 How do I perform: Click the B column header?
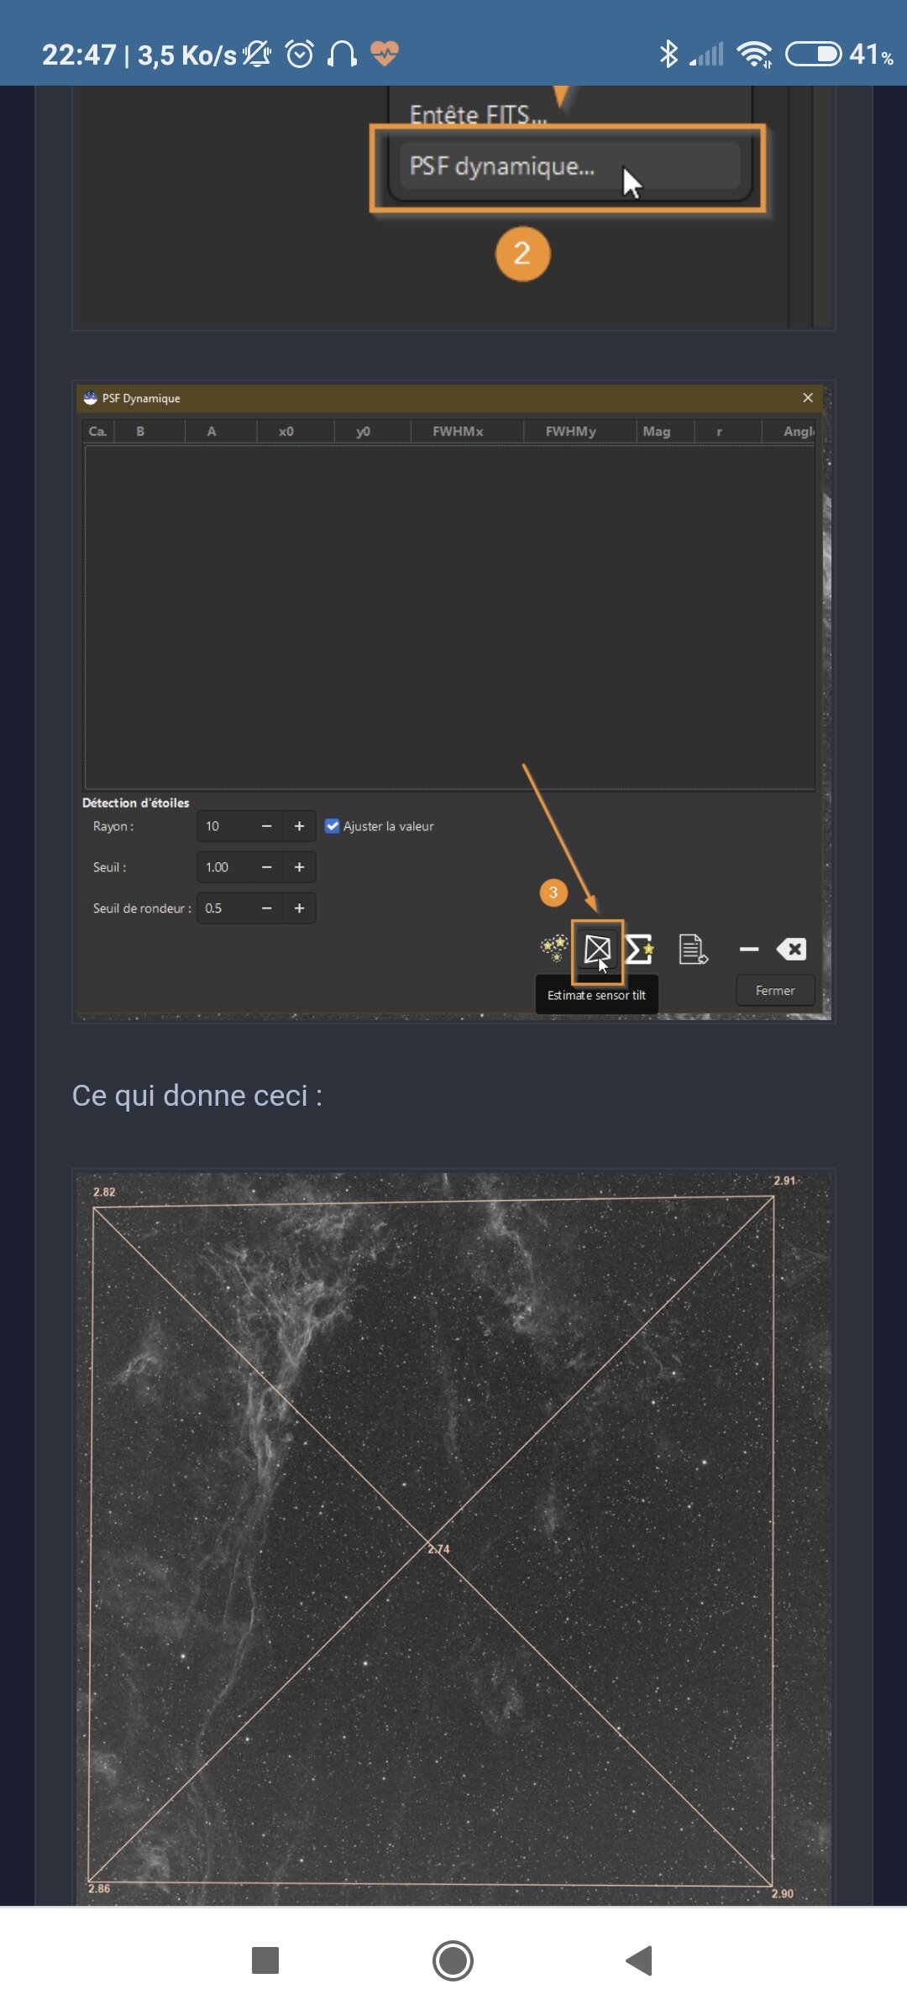click(x=148, y=432)
